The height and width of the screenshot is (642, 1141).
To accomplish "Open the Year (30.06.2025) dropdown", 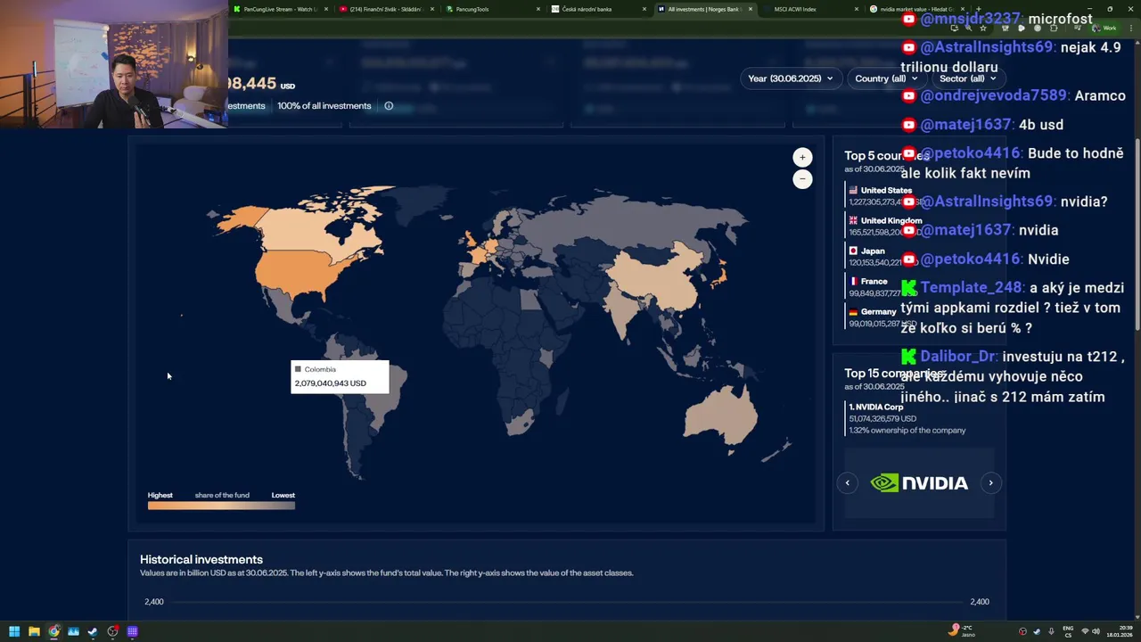I will pyautogui.click(x=790, y=78).
